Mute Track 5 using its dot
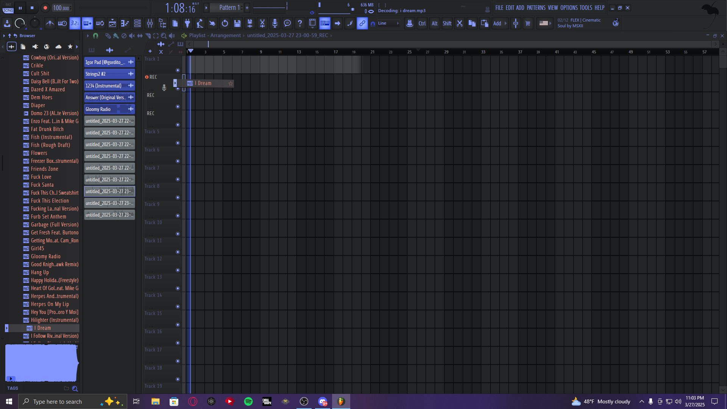The width and height of the screenshot is (727, 409). [178, 143]
